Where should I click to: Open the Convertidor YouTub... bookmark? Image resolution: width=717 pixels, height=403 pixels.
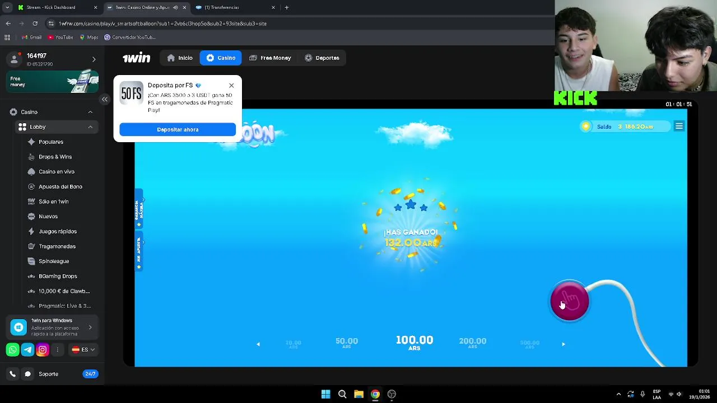click(x=129, y=37)
